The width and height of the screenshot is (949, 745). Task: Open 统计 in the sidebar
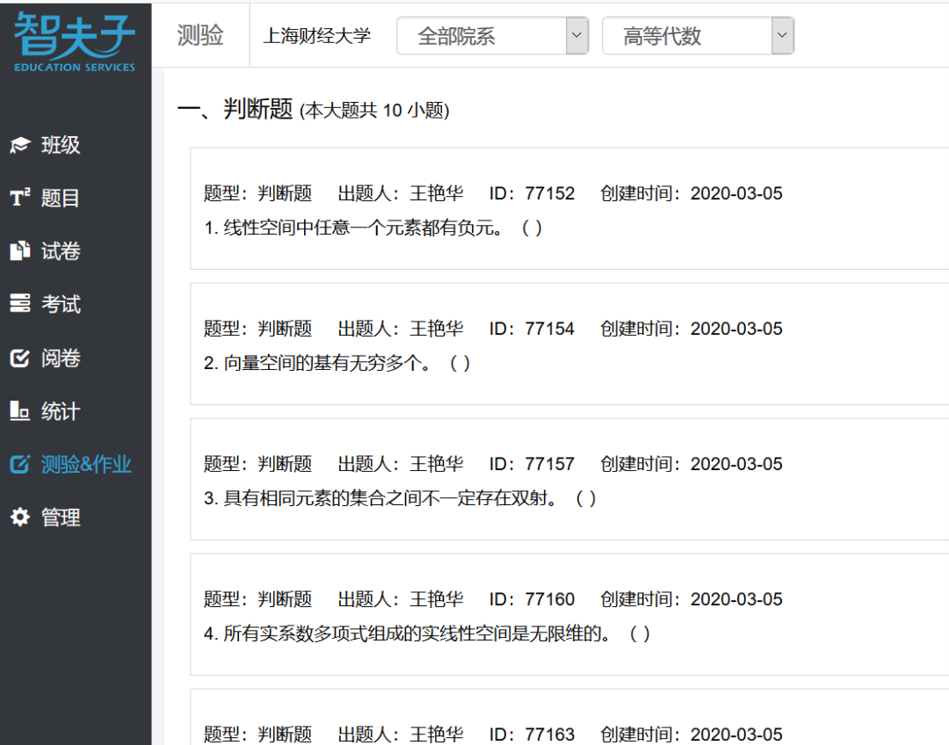point(61,411)
